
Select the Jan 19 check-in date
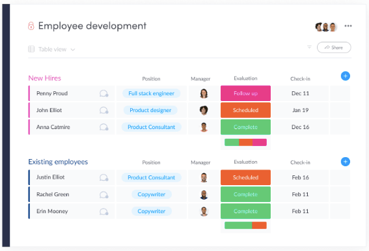[300, 110]
